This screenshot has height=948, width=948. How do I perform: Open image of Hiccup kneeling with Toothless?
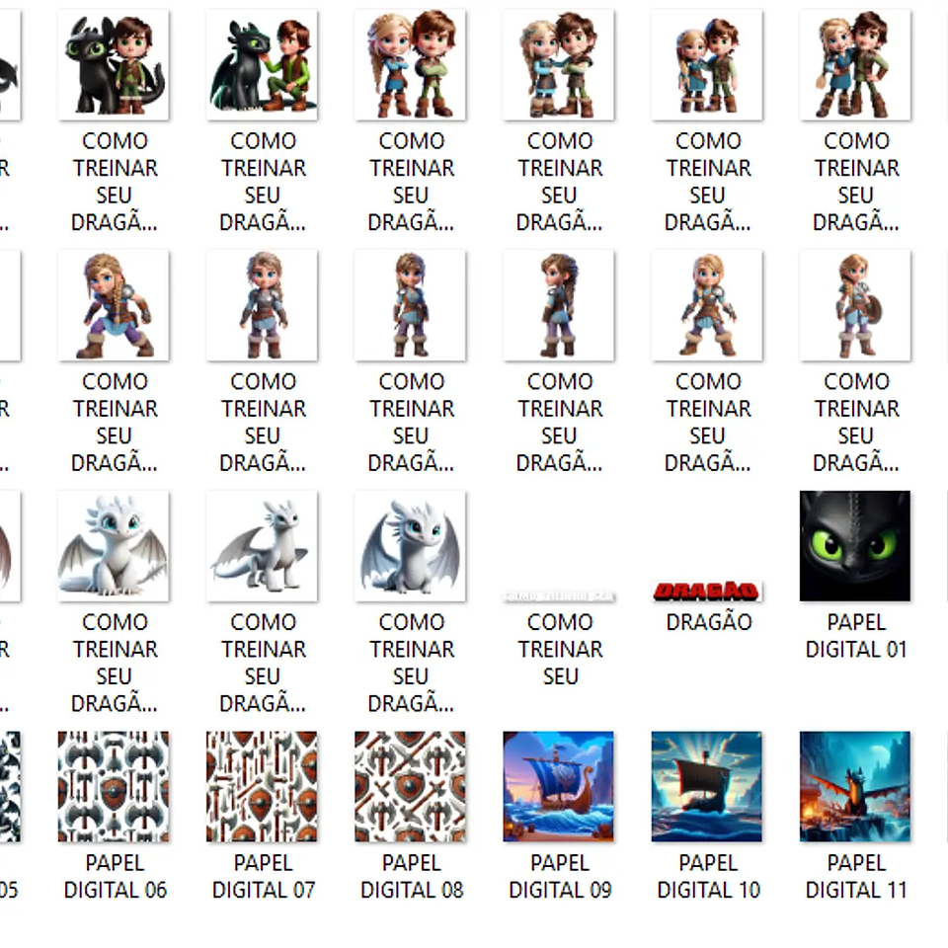pos(262,64)
